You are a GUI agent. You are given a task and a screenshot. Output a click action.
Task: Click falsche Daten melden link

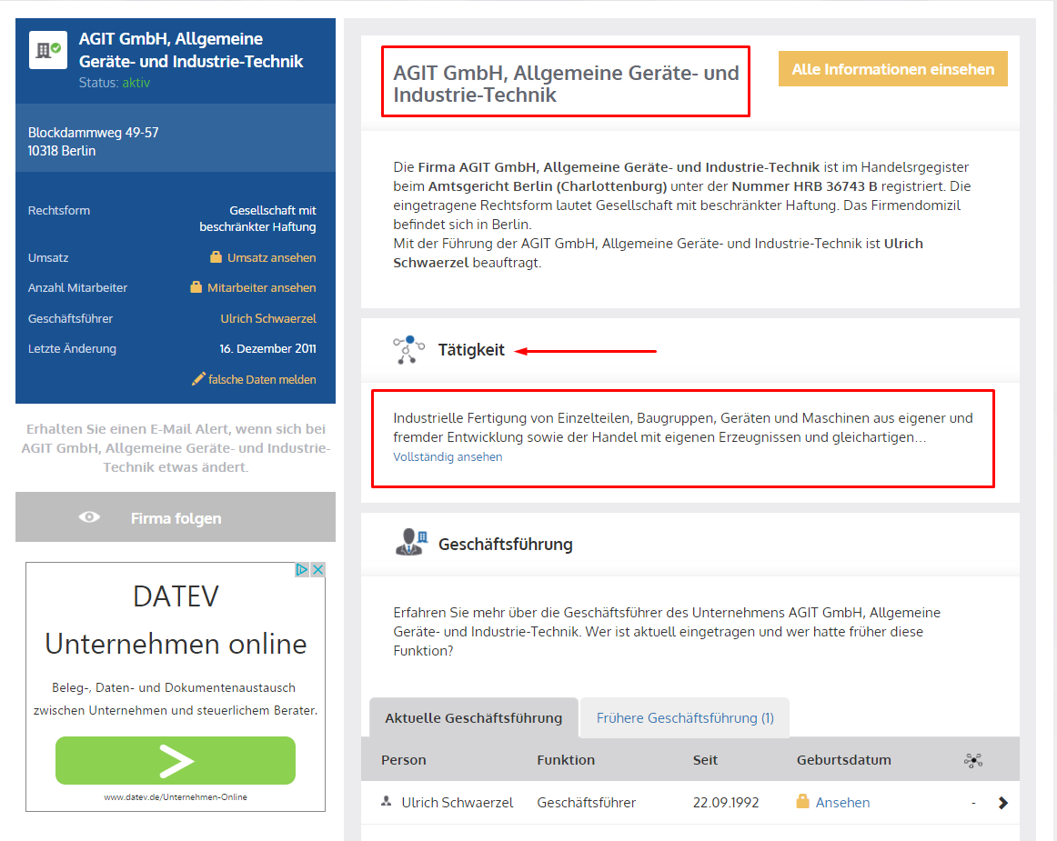pos(262,379)
